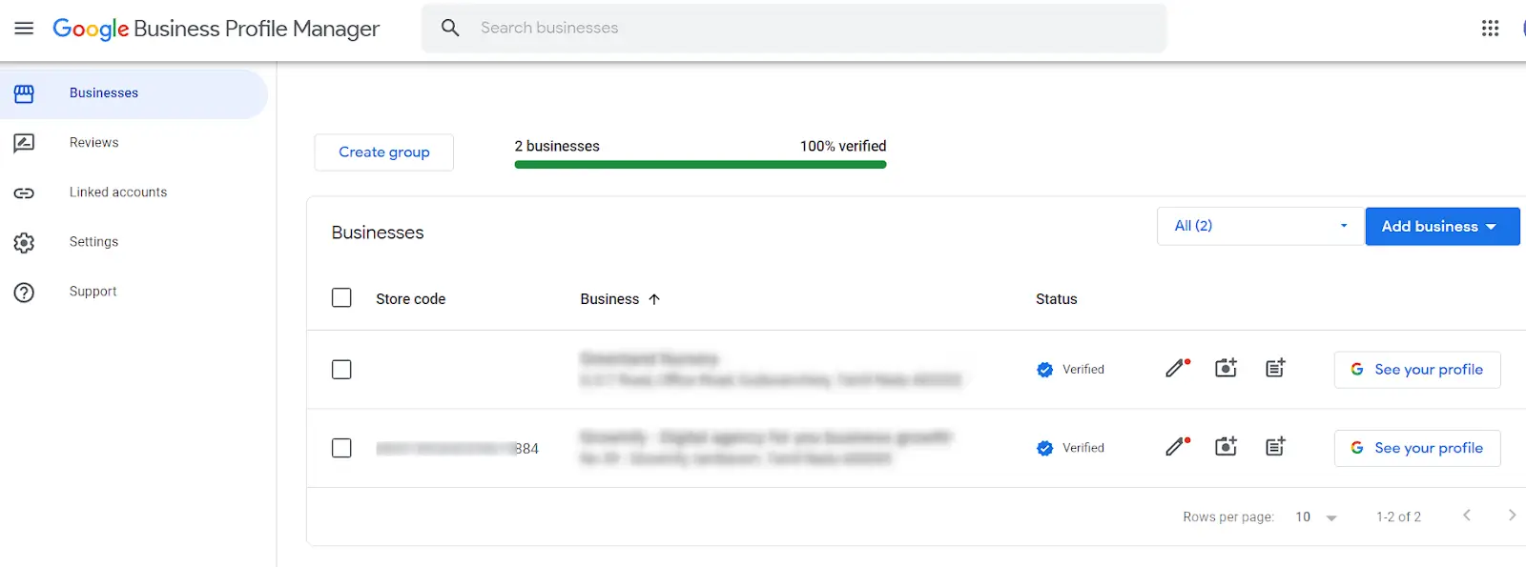Viewport: 1526px width, 567px height.
Task: Open See your profile for the second business
Action: [x=1417, y=447]
